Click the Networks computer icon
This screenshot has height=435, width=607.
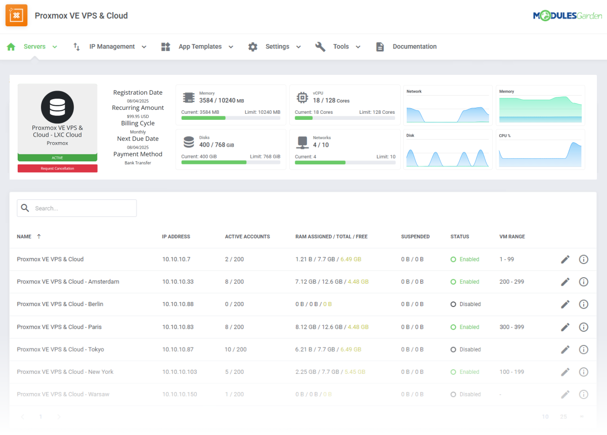tap(302, 142)
